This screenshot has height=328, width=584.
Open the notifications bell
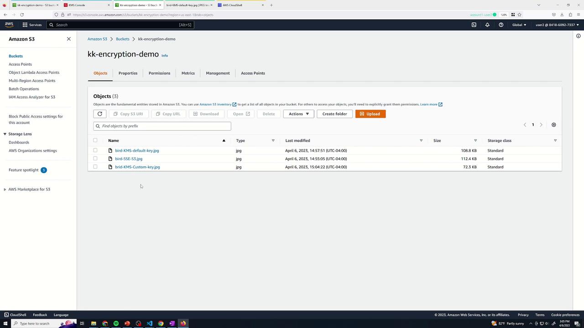click(487, 25)
